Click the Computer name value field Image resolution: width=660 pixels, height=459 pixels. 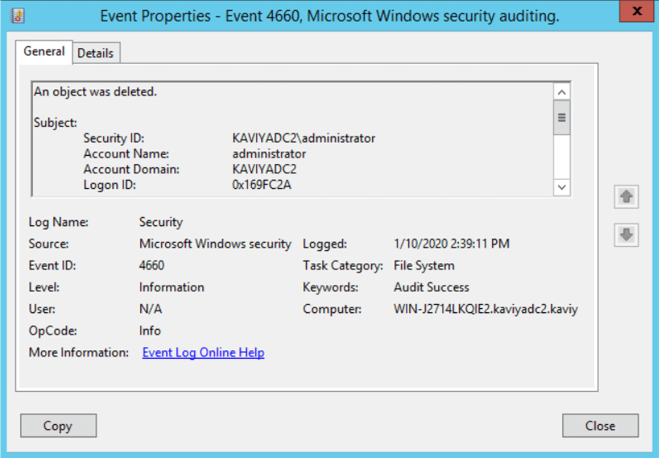click(x=485, y=309)
